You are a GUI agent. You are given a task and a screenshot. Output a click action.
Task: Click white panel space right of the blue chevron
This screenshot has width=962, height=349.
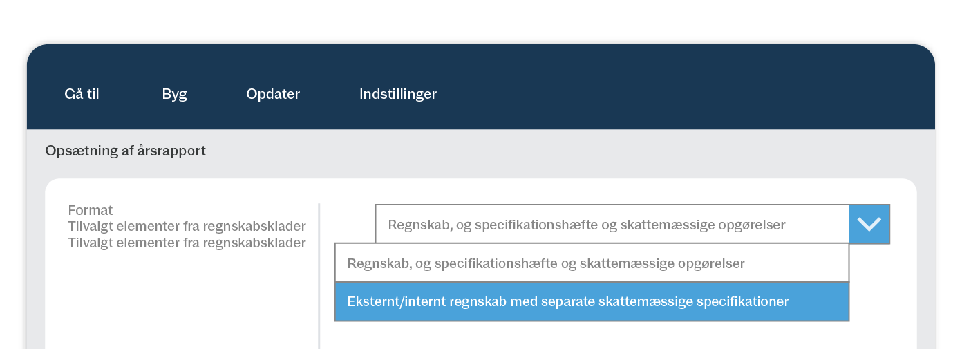coord(903,224)
